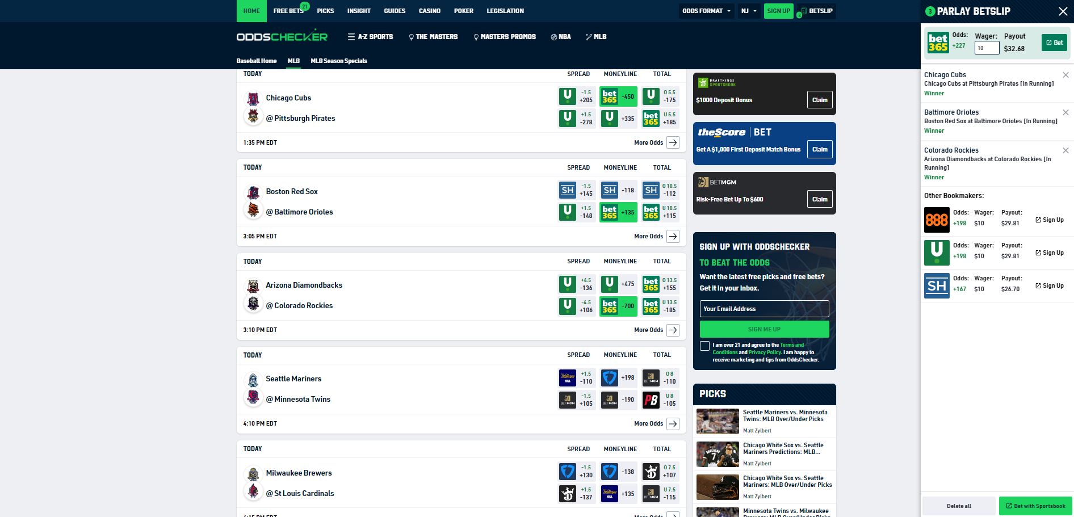Viewport: 1074px width, 517px height.
Task: Select Pittsburgh Pirates moneyline +335
Action: (x=618, y=119)
